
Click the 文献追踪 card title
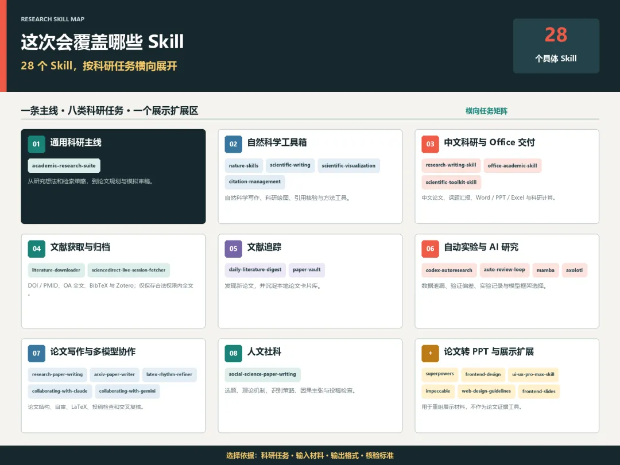click(x=264, y=247)
